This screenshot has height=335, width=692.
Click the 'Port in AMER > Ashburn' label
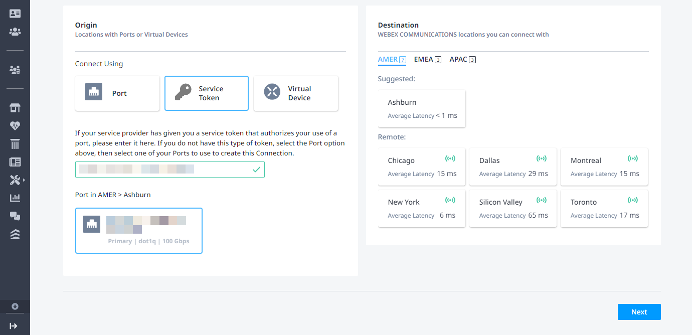click(x=113, y=195)
